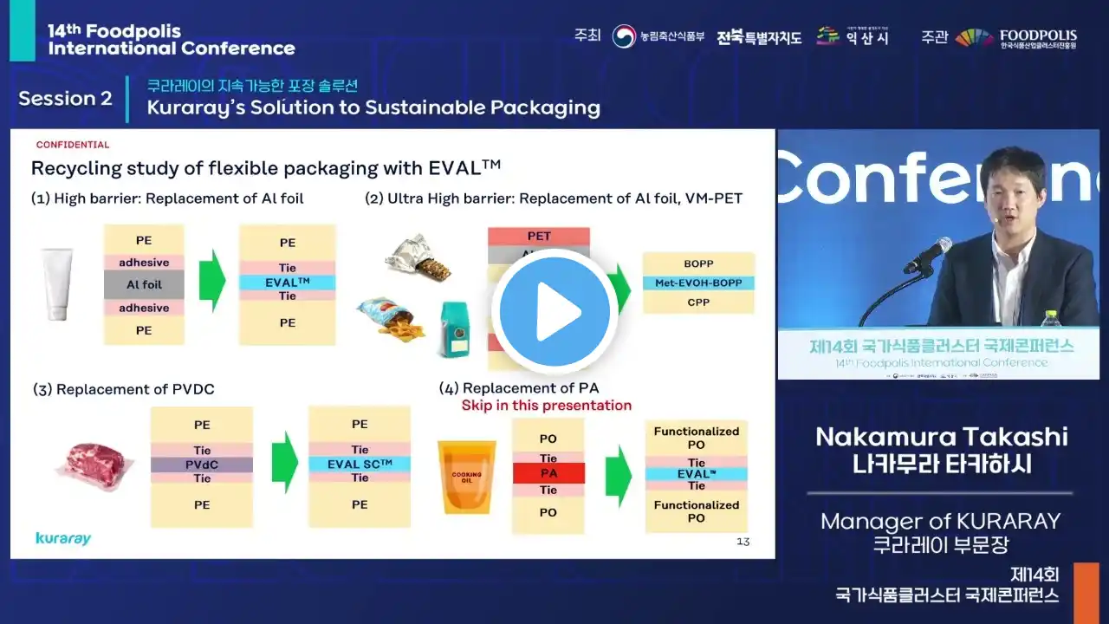Click 'Recycling study of flexible packaging' slide title
Image resolution: width=1109 pixels, height=624 pixels.
pyautogui.click(x=266, y=168)
